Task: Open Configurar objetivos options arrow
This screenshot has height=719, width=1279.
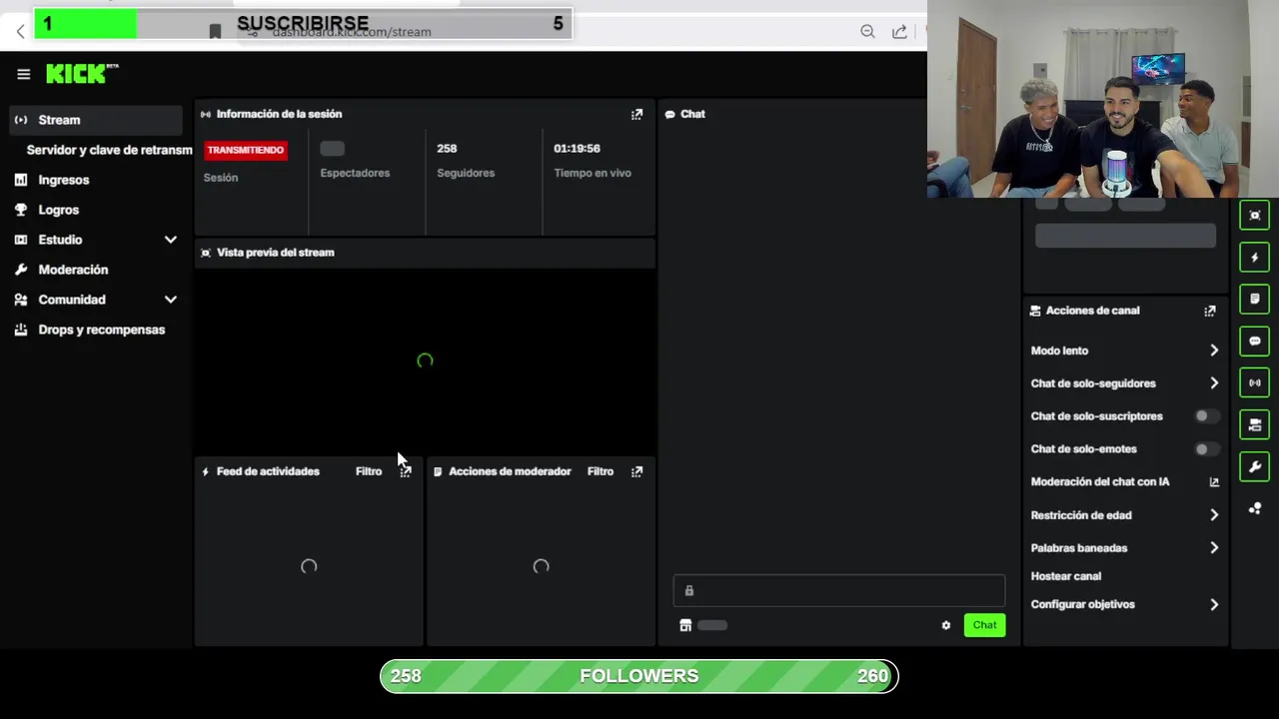Action: 1214,604
